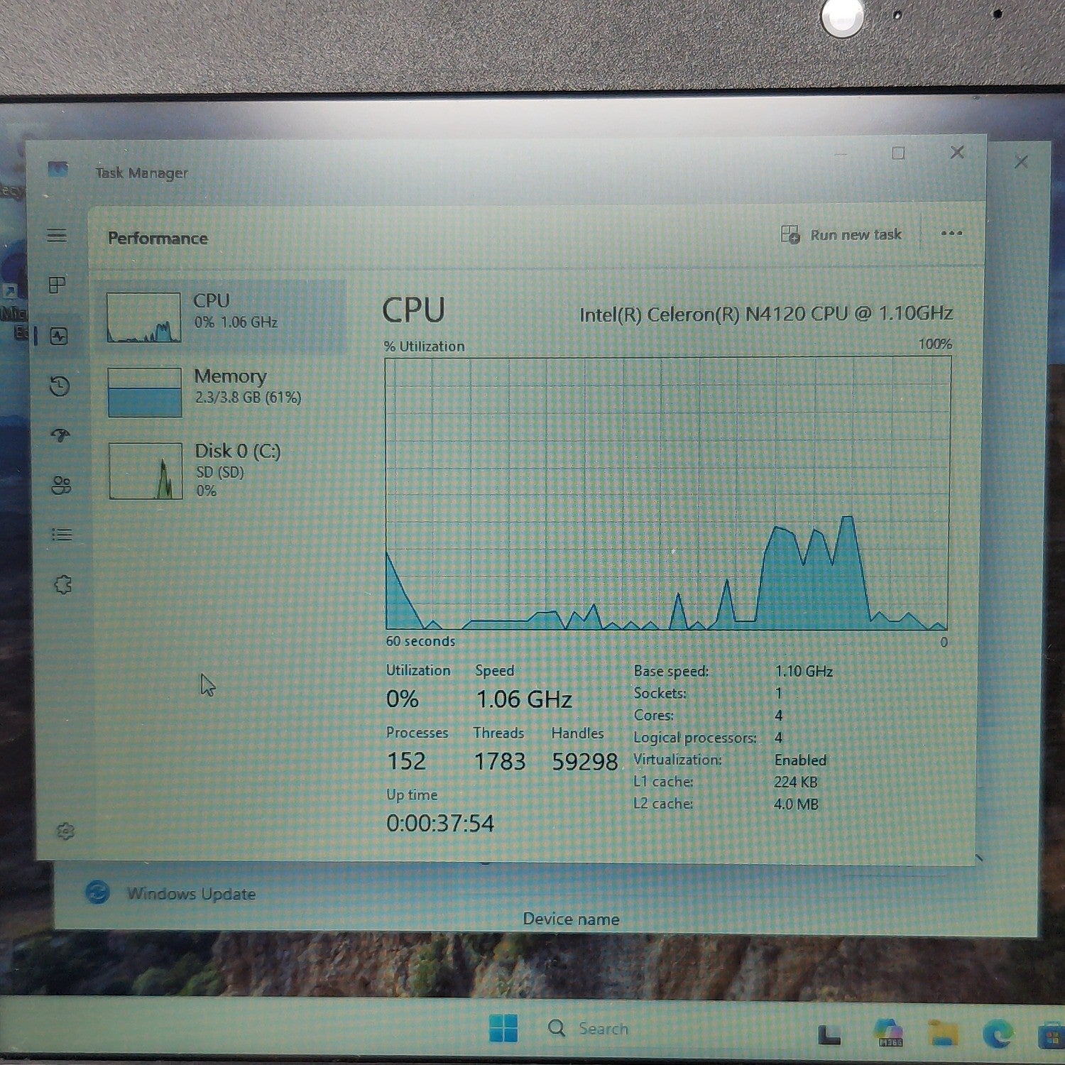Click the Up time value 0:00:37:54
The image size is (1065, 1065).
pos(440,823)
